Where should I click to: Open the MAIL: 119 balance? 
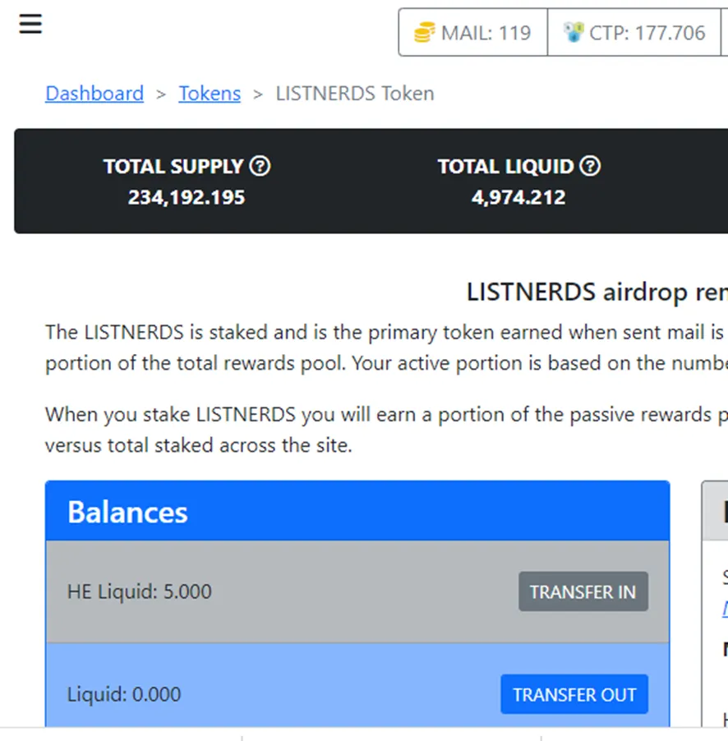click(x=472, y=32)
